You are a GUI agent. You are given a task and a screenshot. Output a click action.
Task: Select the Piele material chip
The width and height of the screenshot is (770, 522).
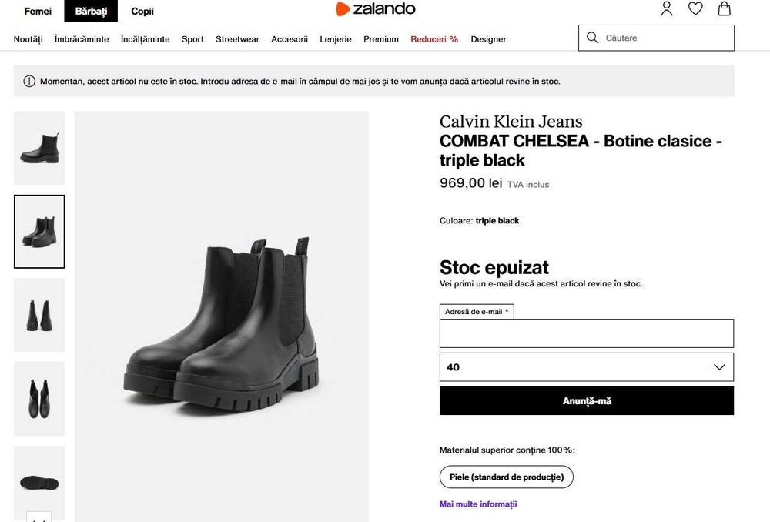pos(506,477)
